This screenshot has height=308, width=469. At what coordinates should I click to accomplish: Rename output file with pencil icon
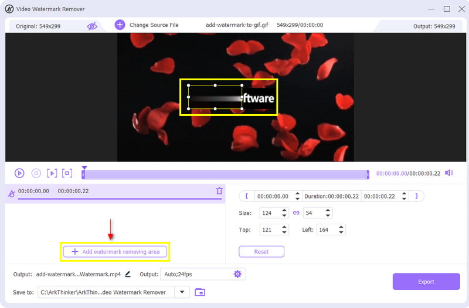(x=128, y=274)
